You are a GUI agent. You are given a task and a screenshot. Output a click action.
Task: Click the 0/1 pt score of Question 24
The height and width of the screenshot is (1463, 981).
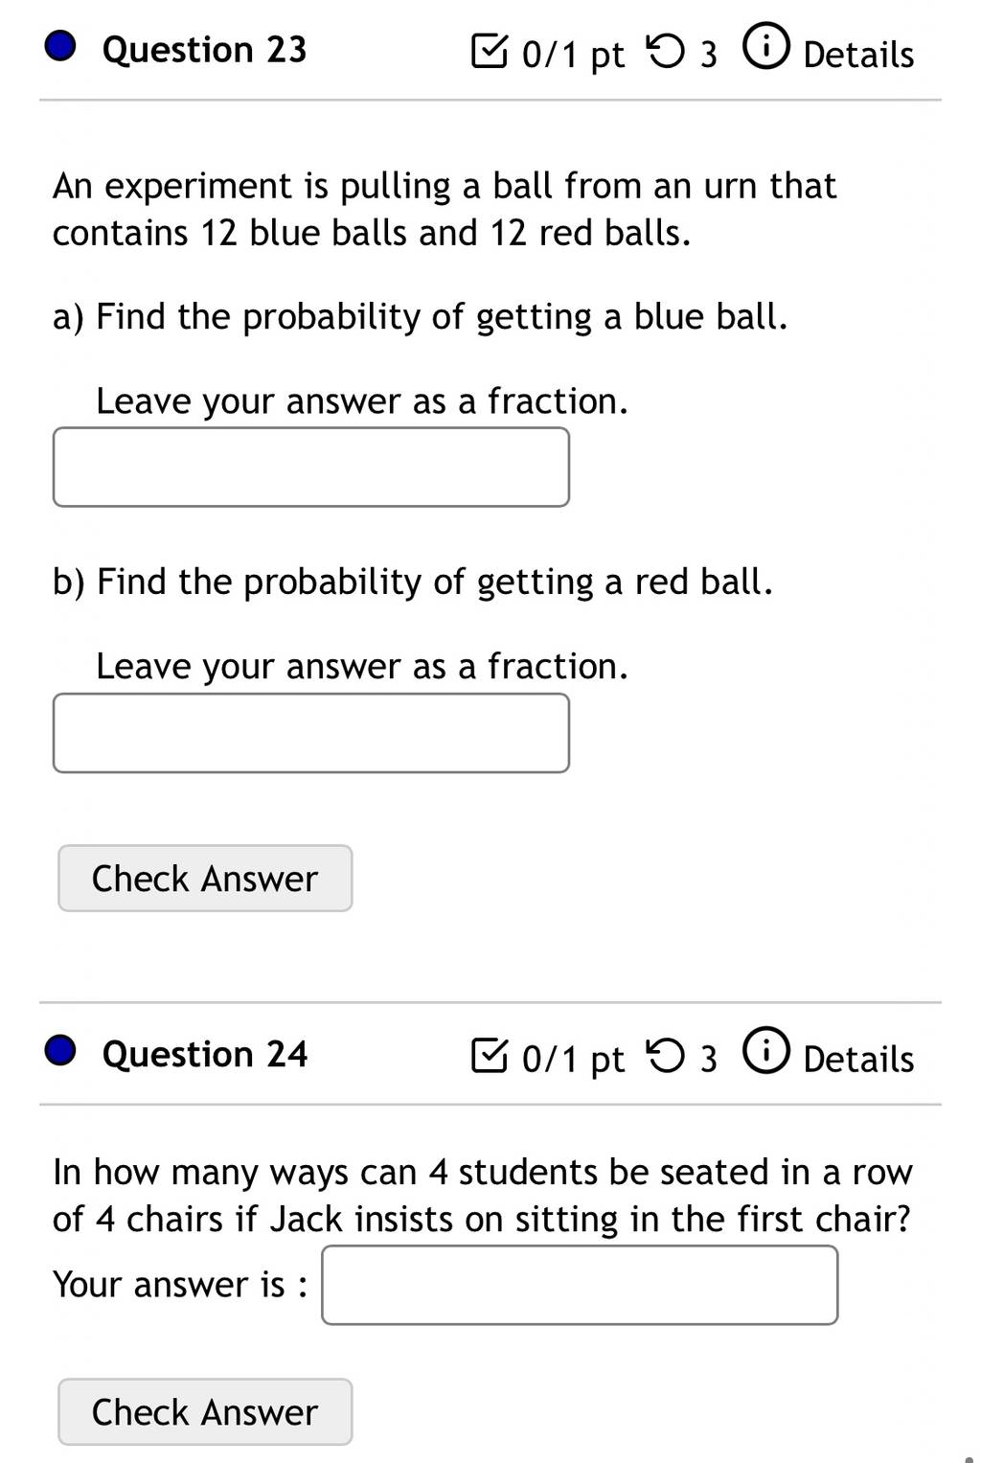[x=573, y=1060]
